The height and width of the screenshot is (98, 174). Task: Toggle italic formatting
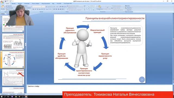(x=35, y=9)
